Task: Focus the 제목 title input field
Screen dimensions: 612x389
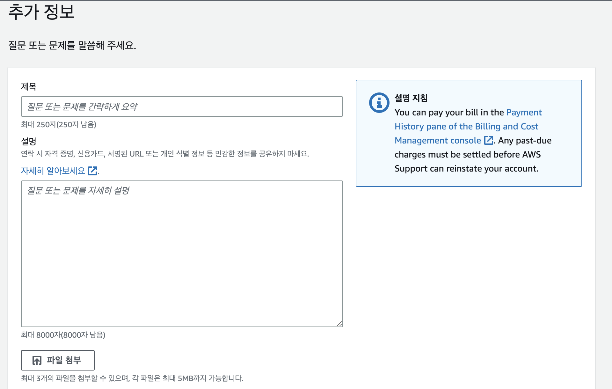Action: [x=182, y=106]
